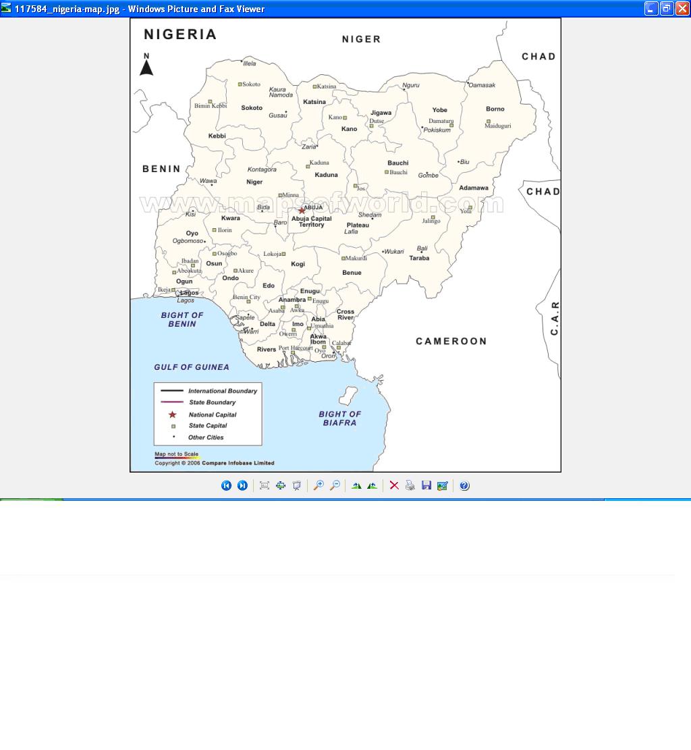Save a copy using the floppy disk icon
The height and width of the screenshot is (750, 691).
click(426, 485)
